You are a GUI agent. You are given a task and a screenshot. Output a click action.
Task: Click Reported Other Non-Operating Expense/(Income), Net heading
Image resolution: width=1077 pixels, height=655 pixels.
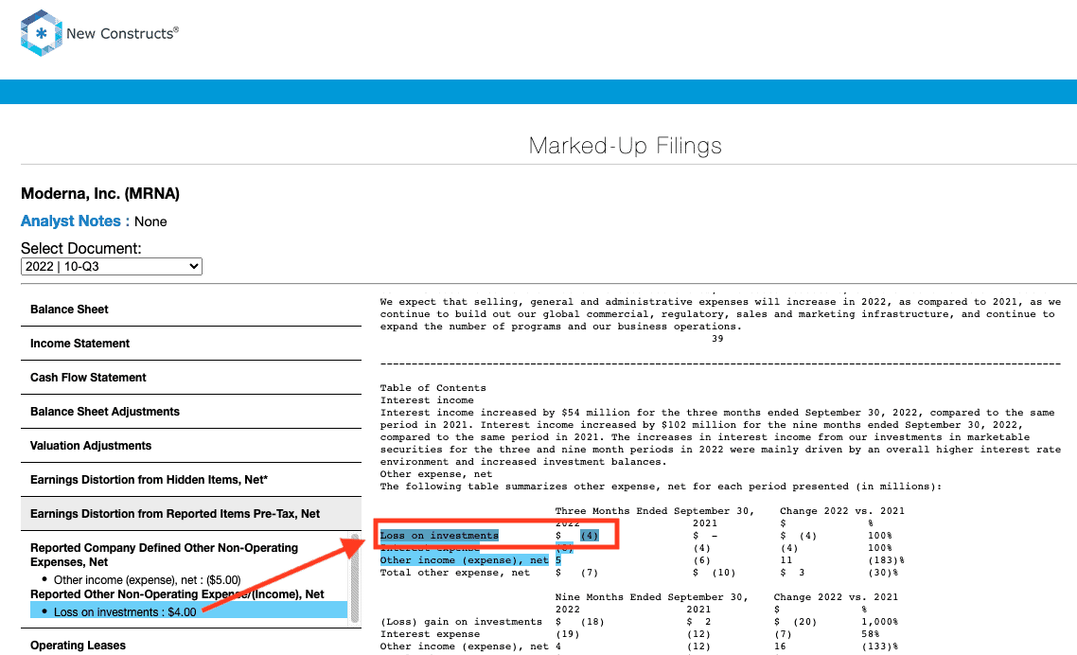pyautogui.click(x=177, y=593)
